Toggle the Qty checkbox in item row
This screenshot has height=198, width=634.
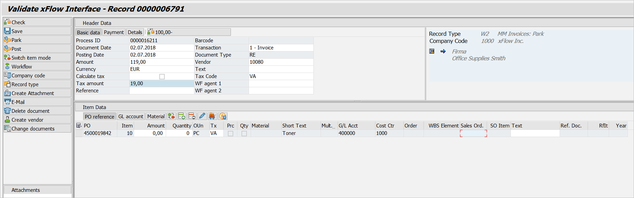point(244,133)
